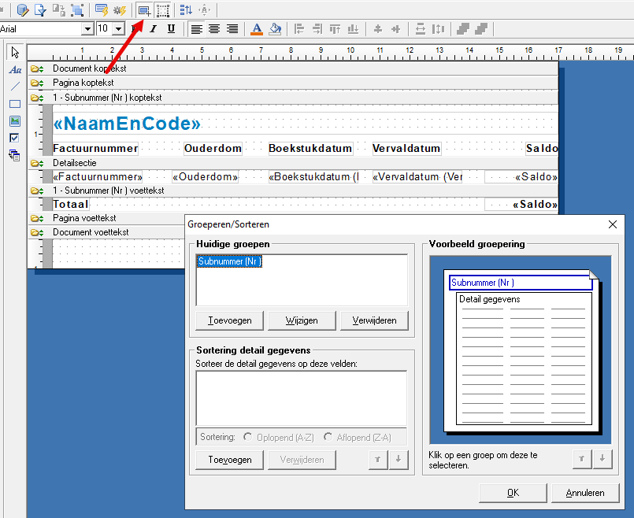Select Subnummer (Nr) in Huidige groepen list

click(229, 261)
